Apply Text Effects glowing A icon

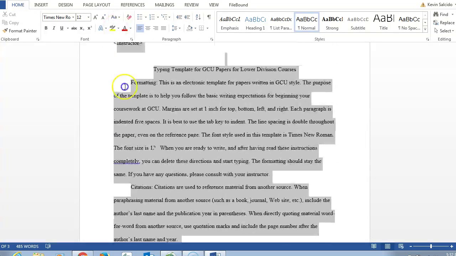tap(101, 28)
